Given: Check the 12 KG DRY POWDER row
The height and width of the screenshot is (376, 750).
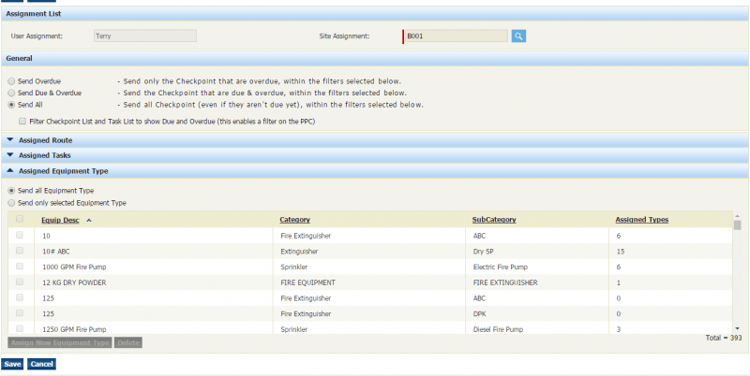Looking at the screenshot, I should [20, 282].
